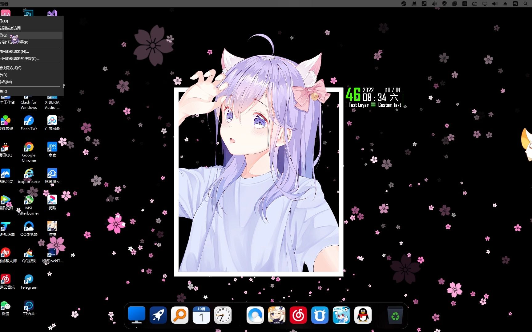Open the volume speaker icon beside eject
Viewport: 532px width, 332px height.
[x=495, y=4]
